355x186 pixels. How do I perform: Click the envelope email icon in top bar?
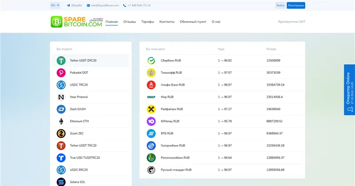[x=88, y=5]
